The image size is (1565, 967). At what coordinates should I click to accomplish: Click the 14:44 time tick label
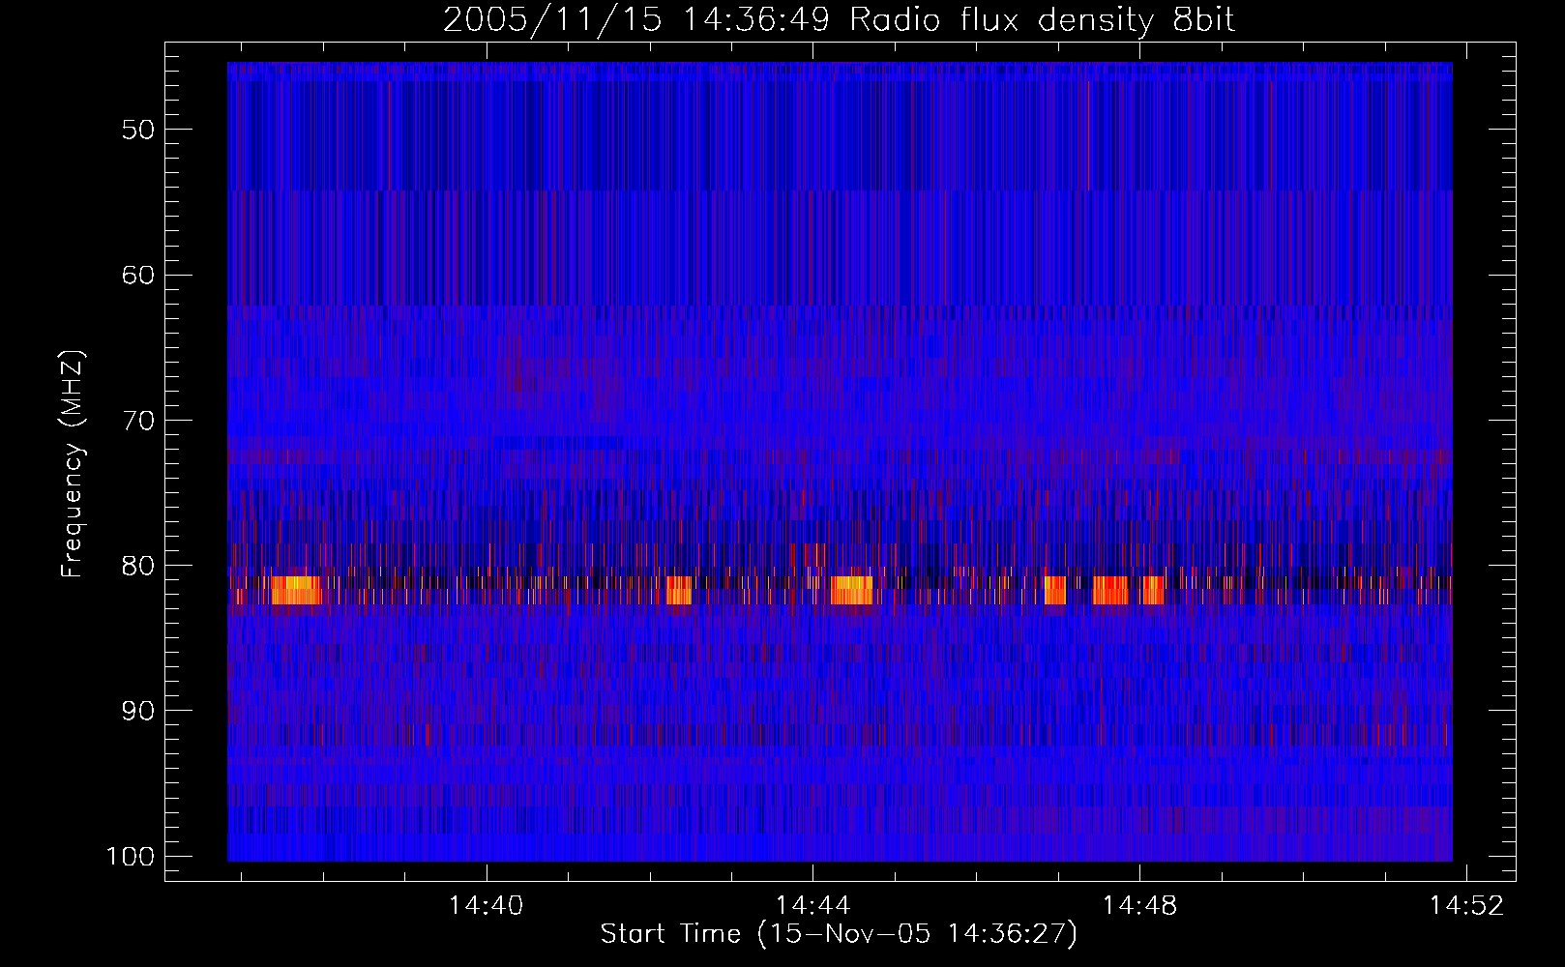pos(813,906)
